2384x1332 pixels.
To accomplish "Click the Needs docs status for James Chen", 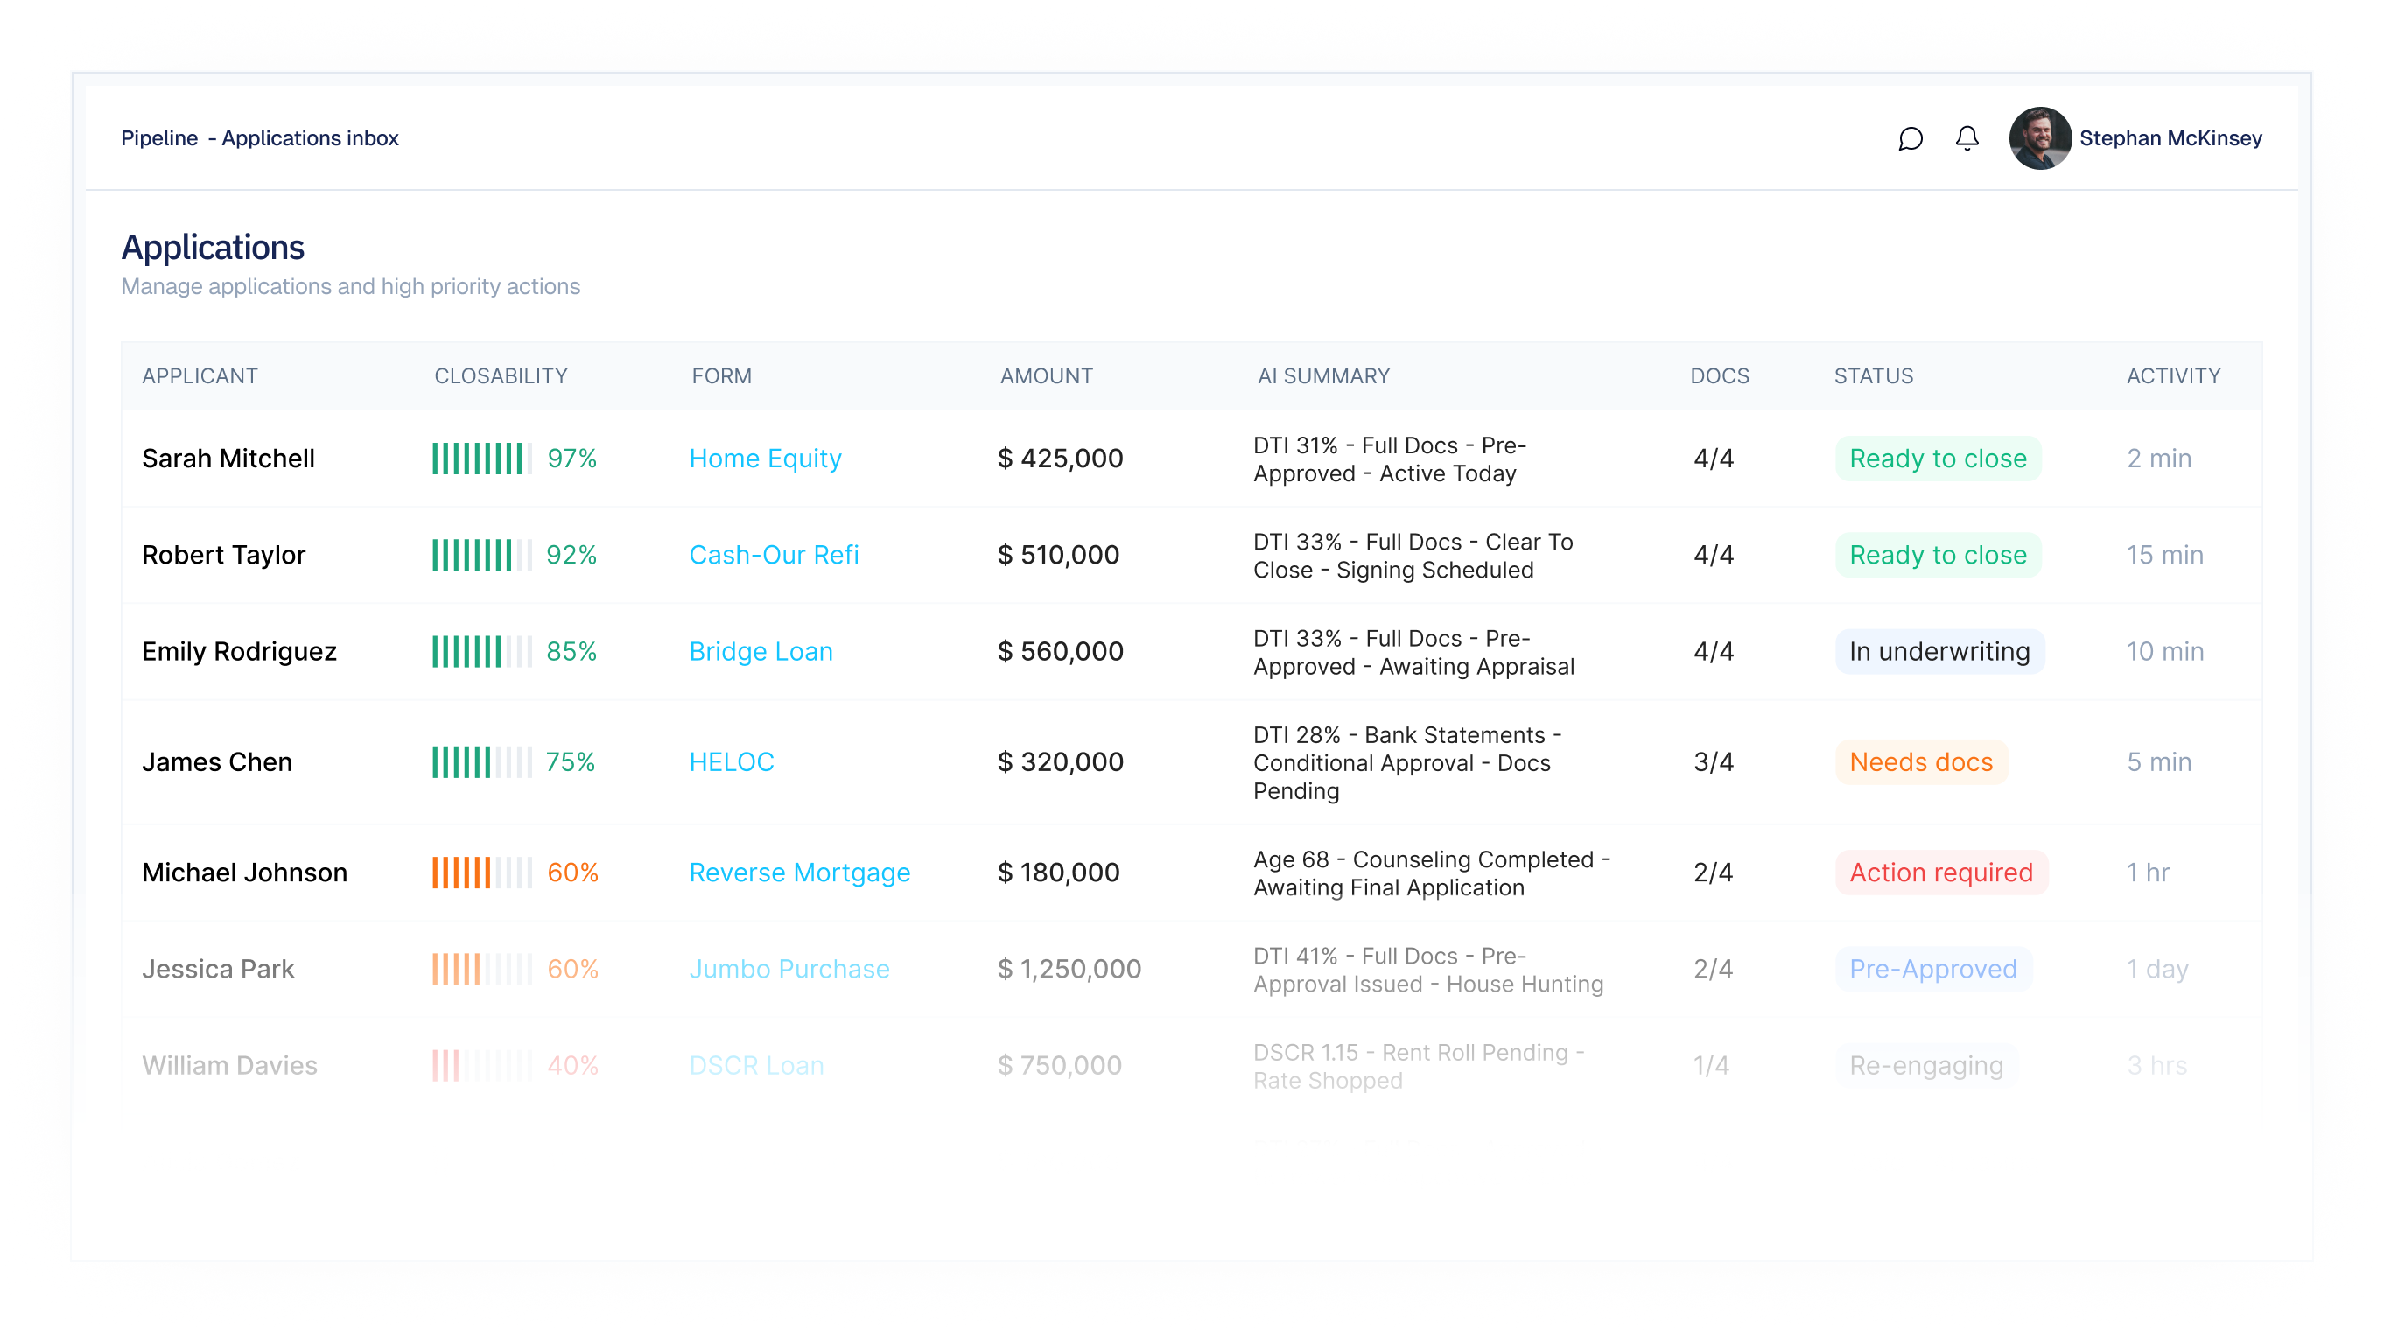I will tap(1921, 761).
